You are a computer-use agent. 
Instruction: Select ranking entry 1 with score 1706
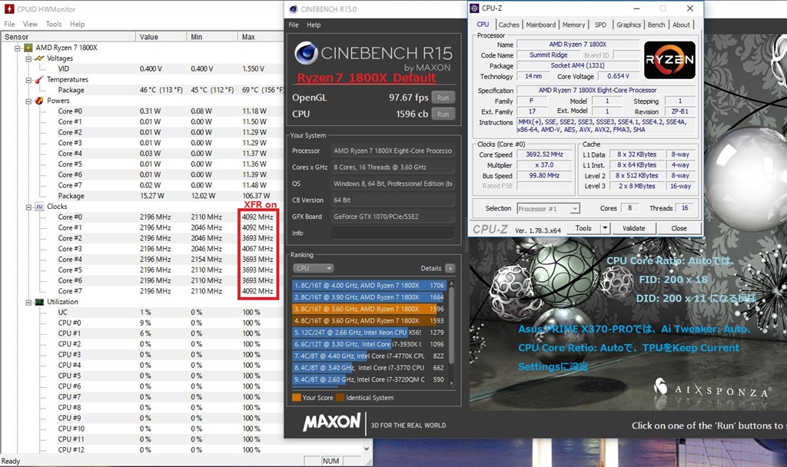coord(369,286)
